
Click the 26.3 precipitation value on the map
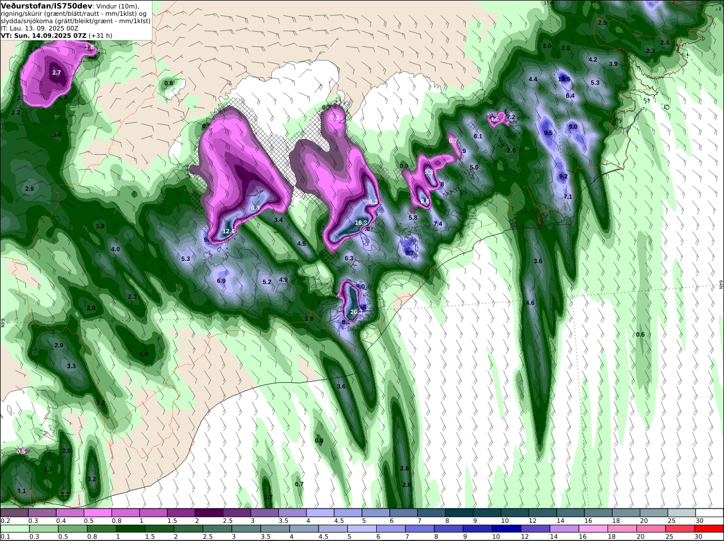(x=356, y=312)
